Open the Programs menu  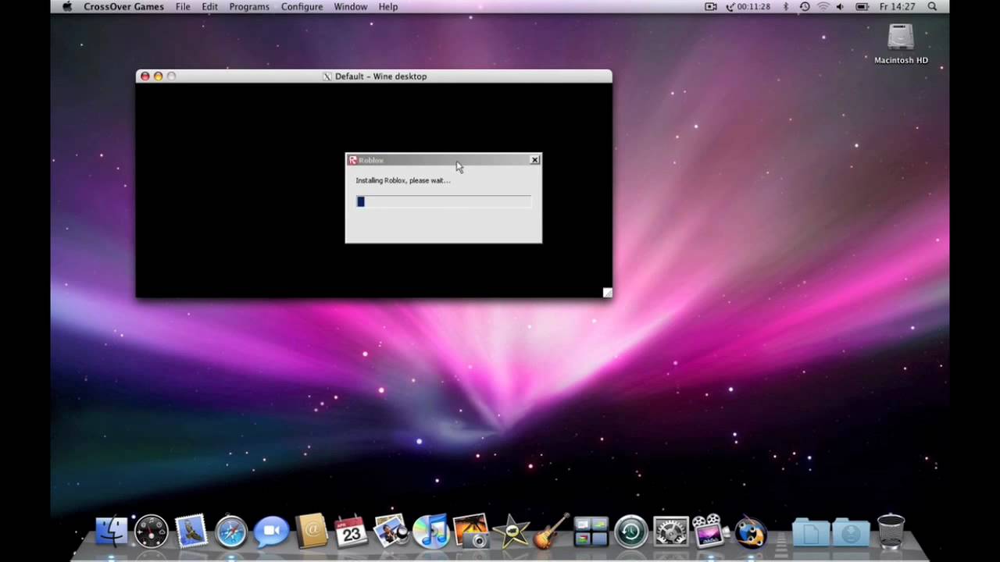tap(249, 6)
